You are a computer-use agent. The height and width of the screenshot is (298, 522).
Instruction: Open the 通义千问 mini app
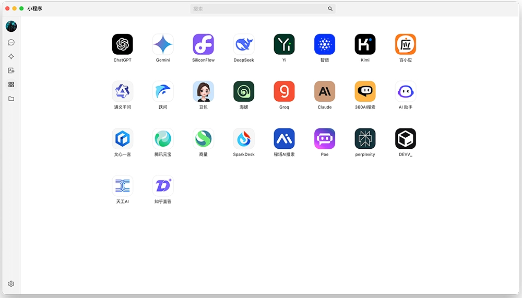pos(122,91)
